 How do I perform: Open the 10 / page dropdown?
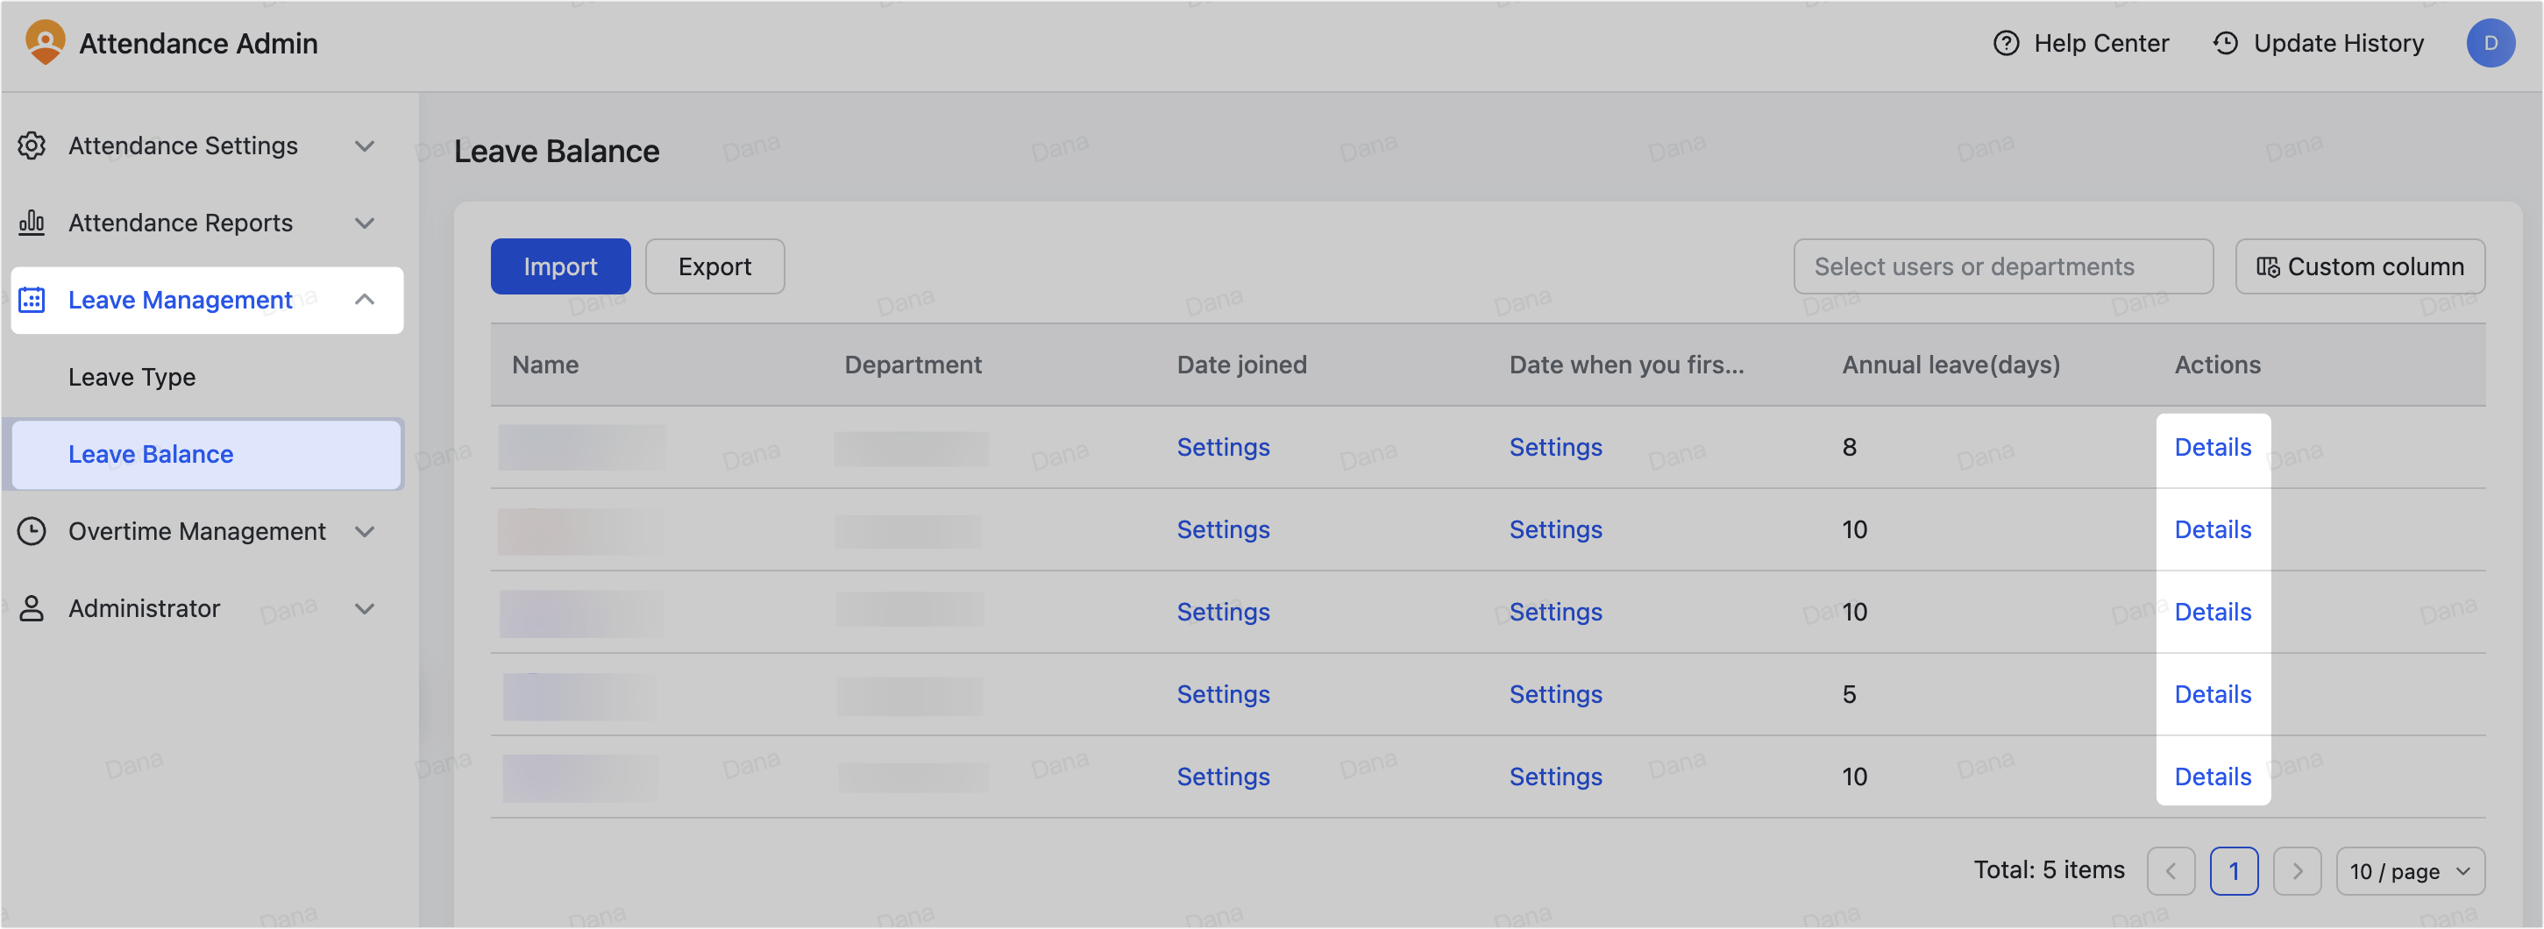tap(2410, 871)
